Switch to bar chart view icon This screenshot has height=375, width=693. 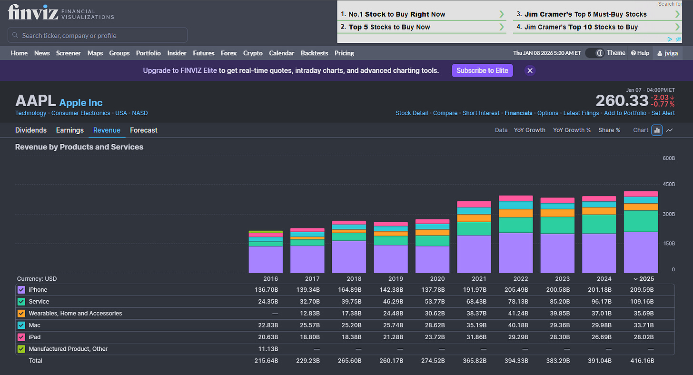tap(657, 130)
